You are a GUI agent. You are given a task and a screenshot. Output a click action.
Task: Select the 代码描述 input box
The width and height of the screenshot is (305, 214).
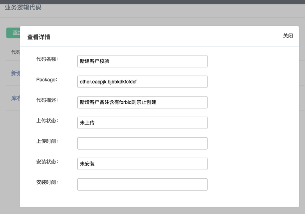(x=142, y=102)
